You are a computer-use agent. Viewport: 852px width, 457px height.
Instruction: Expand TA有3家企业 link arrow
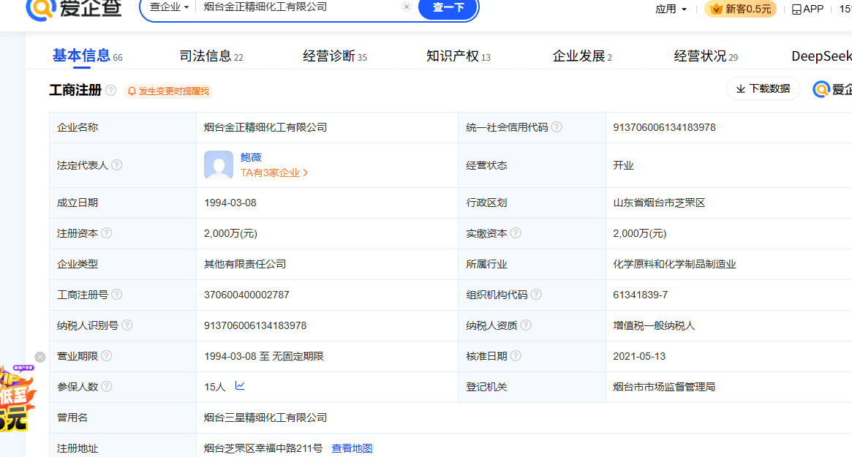tap(306, 173)
